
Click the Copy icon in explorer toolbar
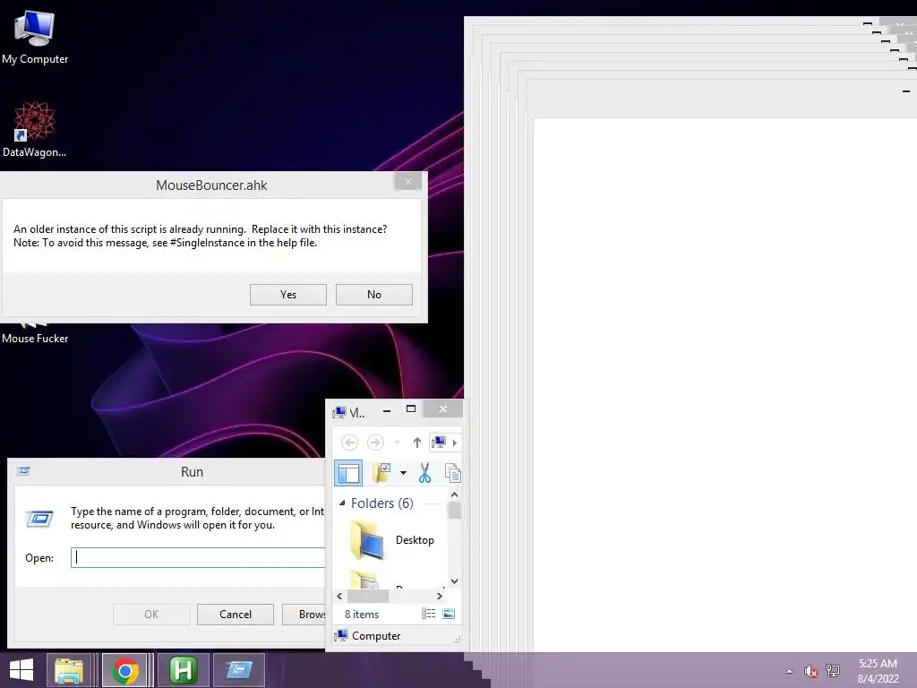coord(452,473)
